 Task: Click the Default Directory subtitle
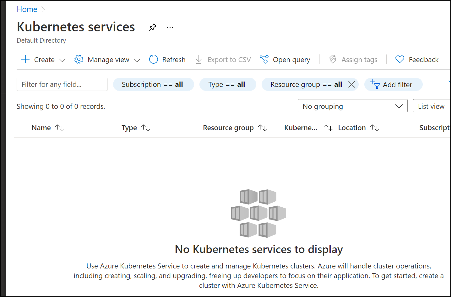click(41, 40)
